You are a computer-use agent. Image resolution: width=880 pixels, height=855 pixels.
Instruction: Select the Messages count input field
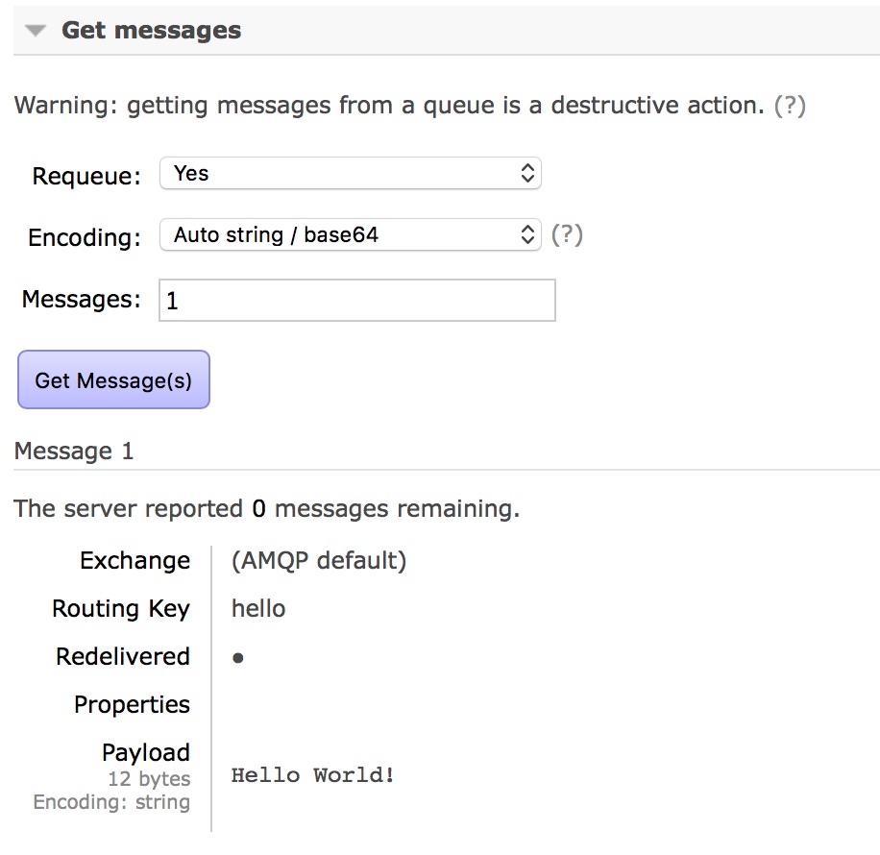pyautogui.click(x=356, y=300)
